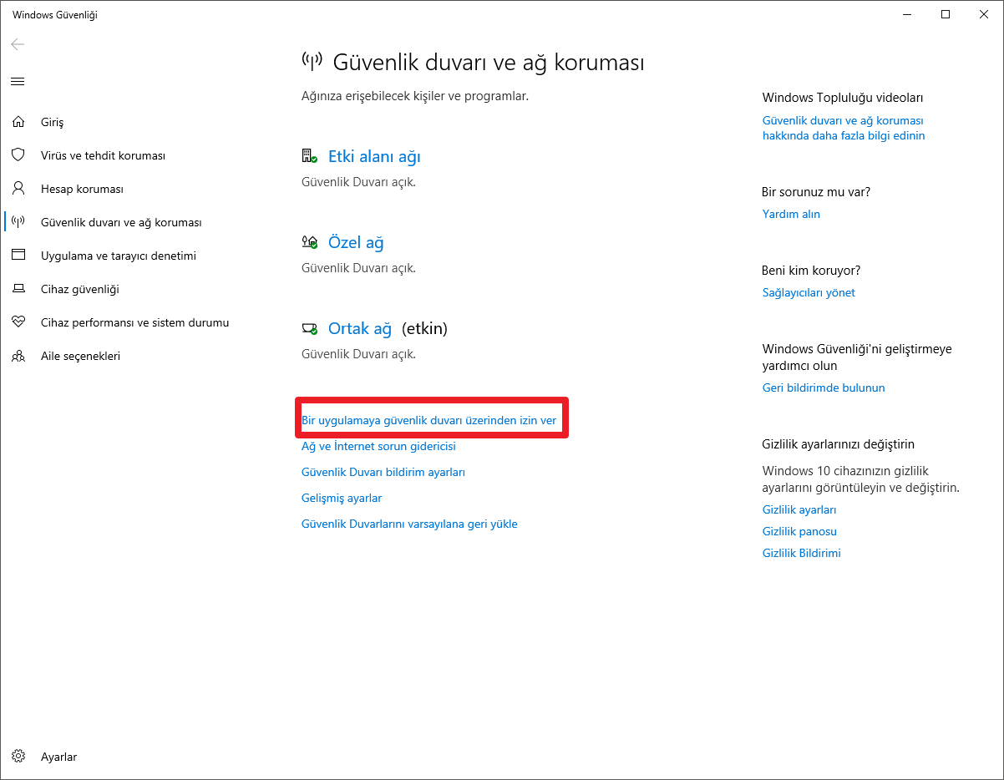This screenshot has height=780, width=1004.
Task: Click Sağlayıcıları yönet link
Action: point(809,292)
